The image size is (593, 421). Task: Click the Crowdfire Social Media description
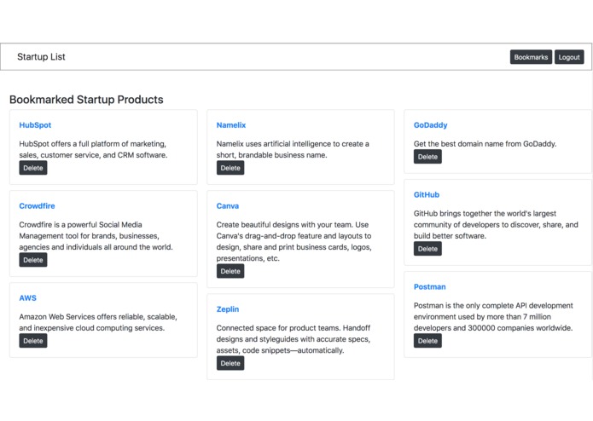[x=96, y=236]
